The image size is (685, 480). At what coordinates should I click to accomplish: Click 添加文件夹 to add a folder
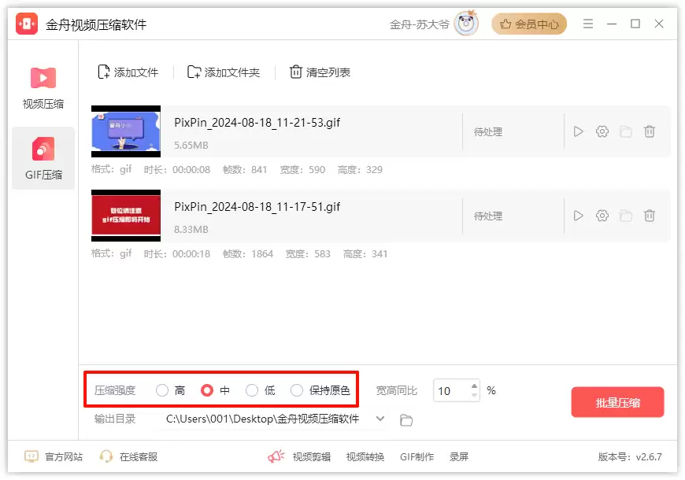tap(224, 72)
